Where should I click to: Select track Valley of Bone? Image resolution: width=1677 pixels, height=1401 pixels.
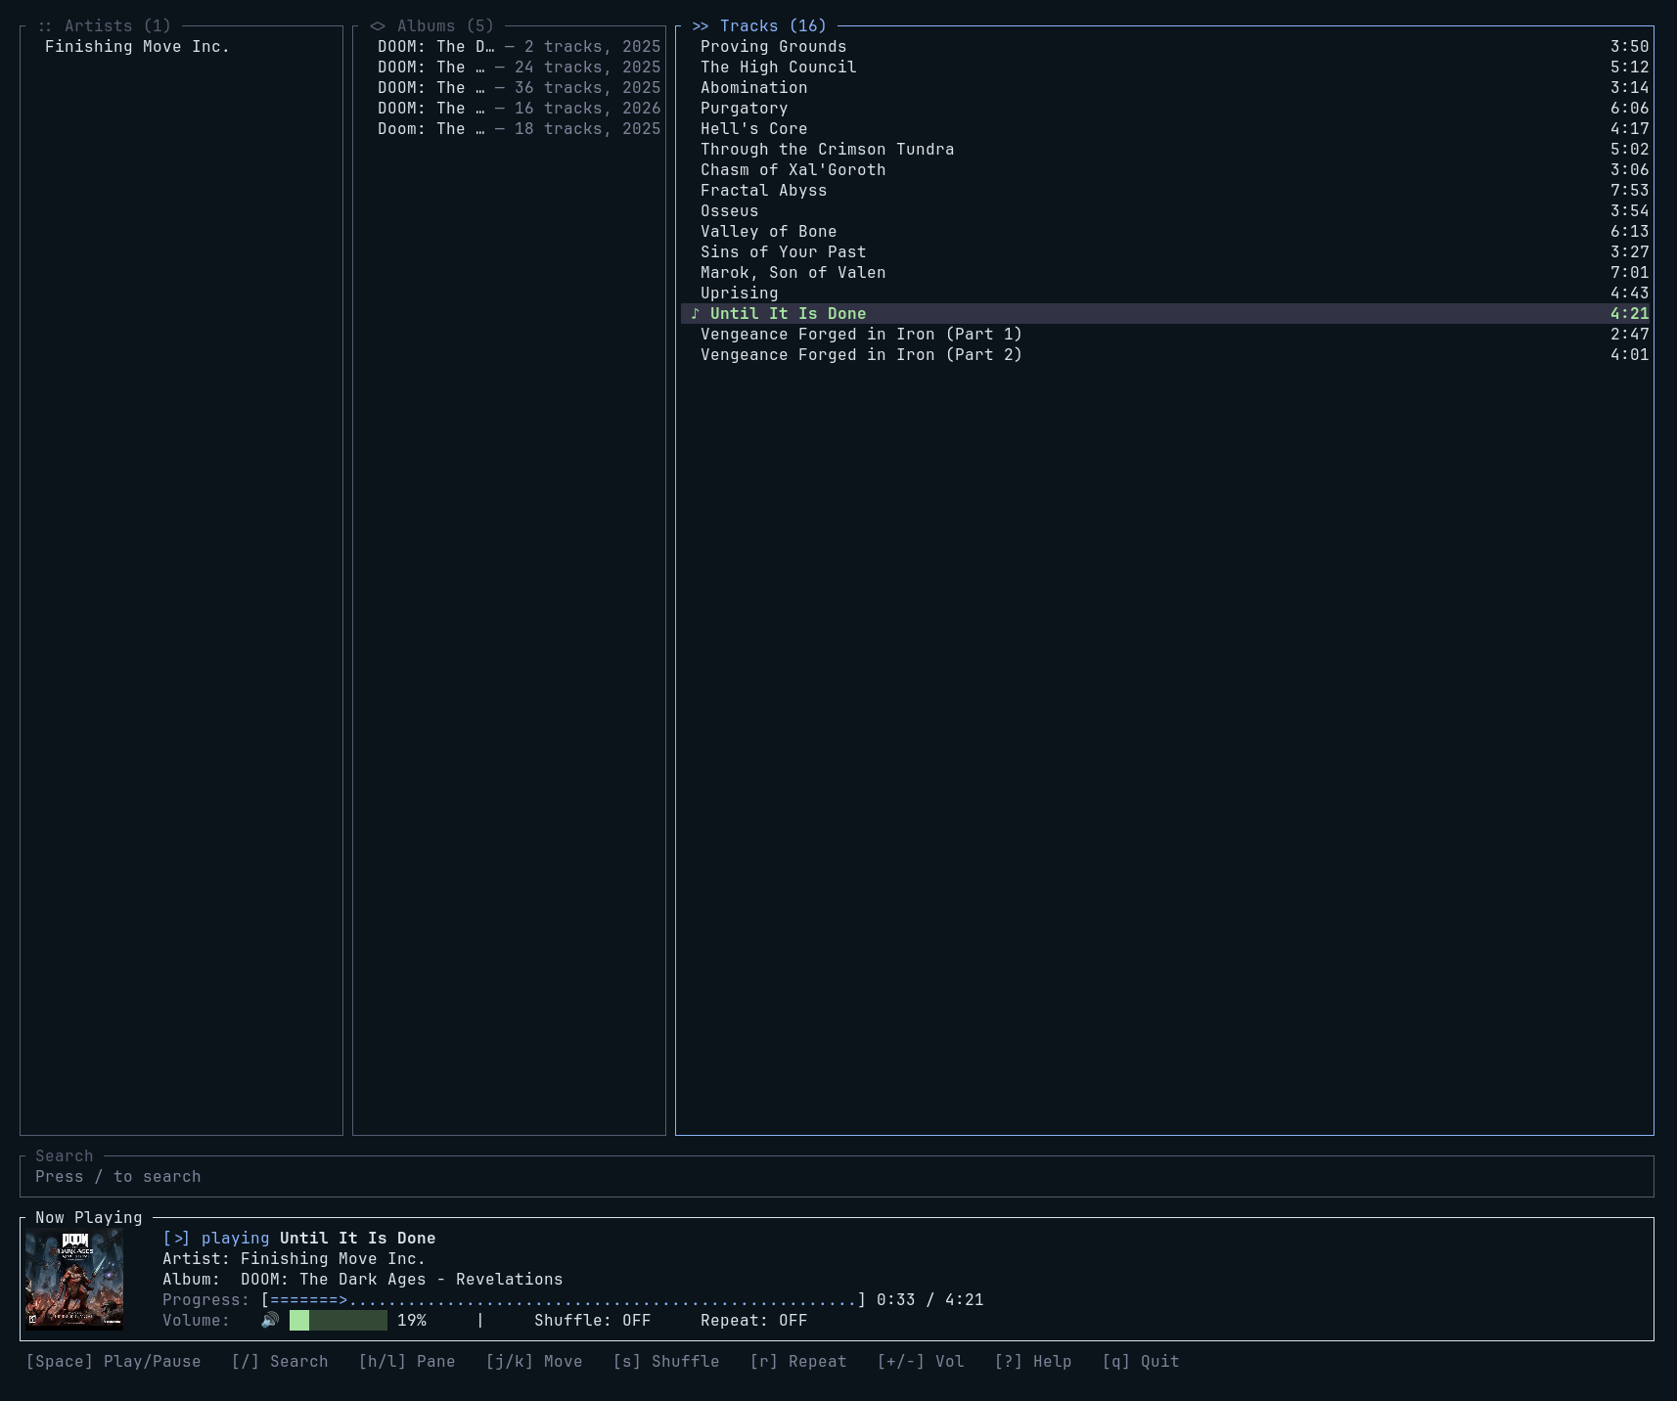(x=1165, y=232)
